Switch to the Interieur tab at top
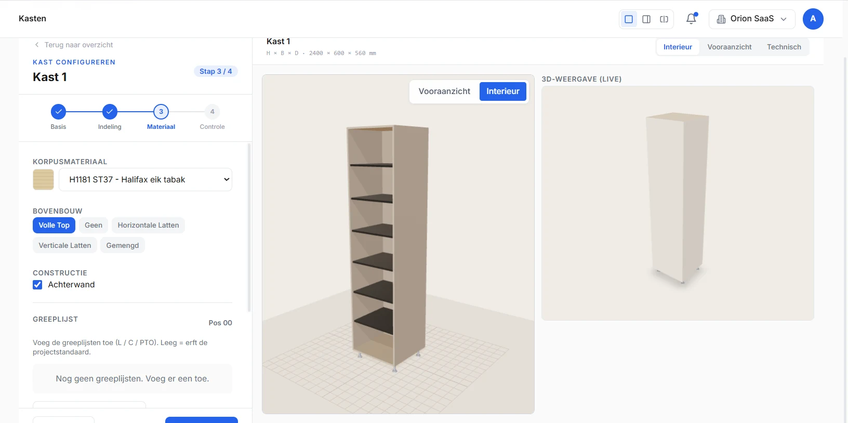 click(x=678, y=47)
